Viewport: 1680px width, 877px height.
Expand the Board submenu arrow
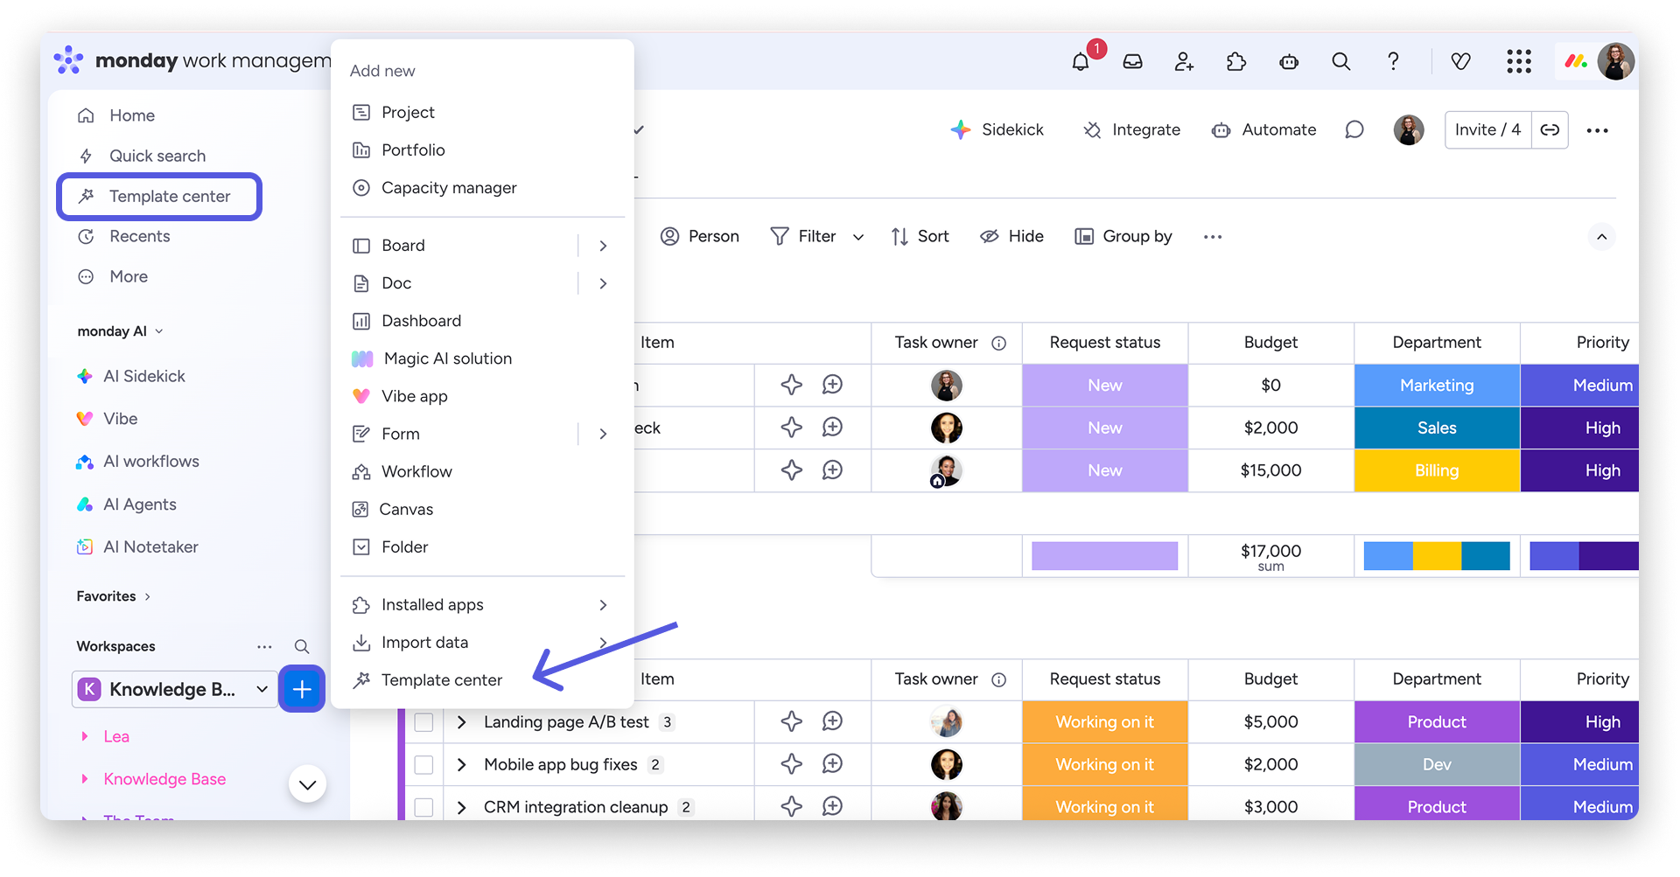point(603,246)
